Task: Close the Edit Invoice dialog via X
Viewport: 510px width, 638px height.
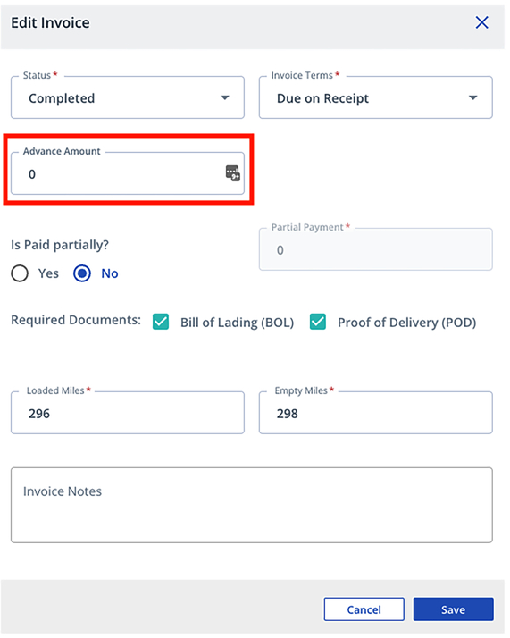Action: pyautogui.click(x=481, y=22)
